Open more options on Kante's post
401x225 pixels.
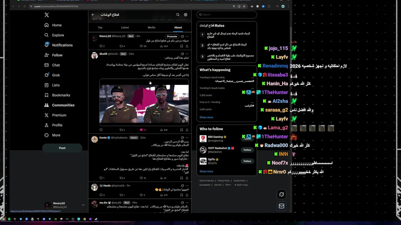point(187,137)
